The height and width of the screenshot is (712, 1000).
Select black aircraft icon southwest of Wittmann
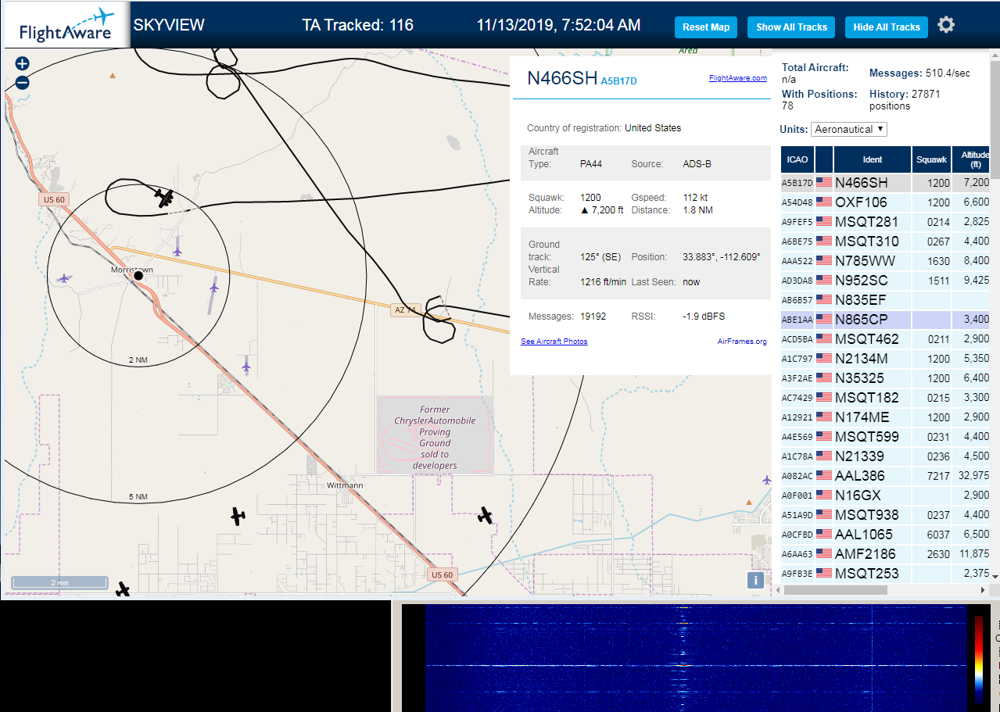tap(238, 516)
